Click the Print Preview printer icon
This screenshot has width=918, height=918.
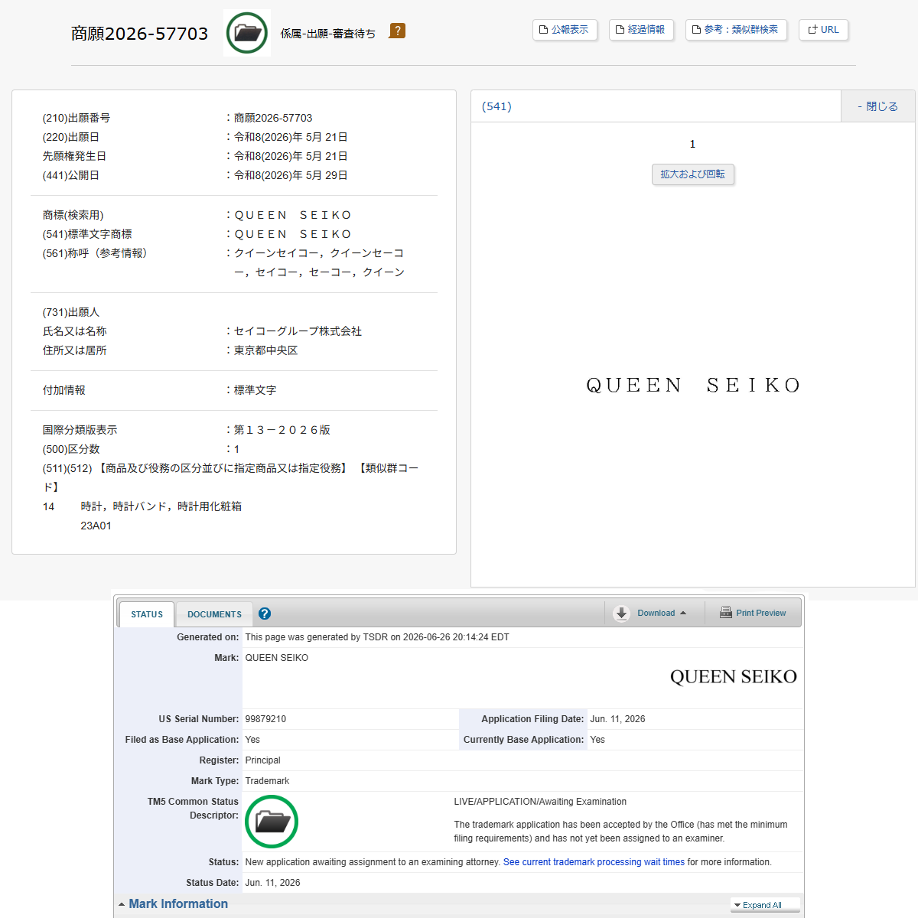coord(726,613)
